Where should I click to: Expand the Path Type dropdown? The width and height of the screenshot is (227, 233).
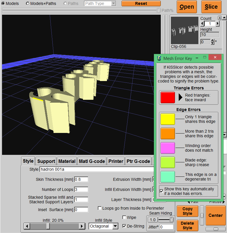tap(113, 3)
